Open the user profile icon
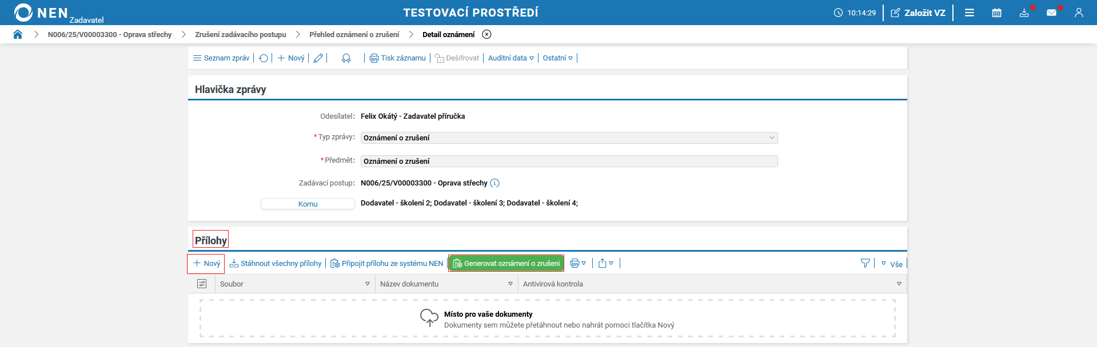 1079,13
